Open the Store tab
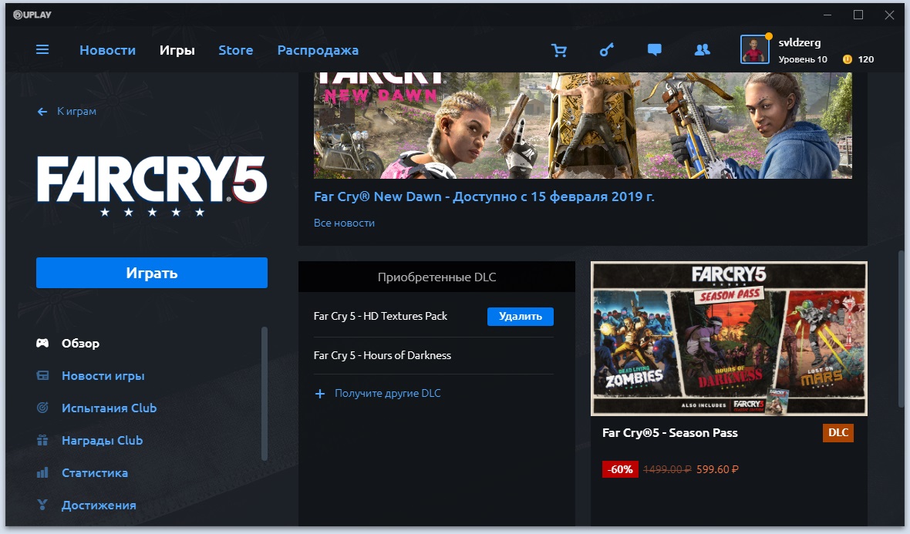 [x=236, y=50]
